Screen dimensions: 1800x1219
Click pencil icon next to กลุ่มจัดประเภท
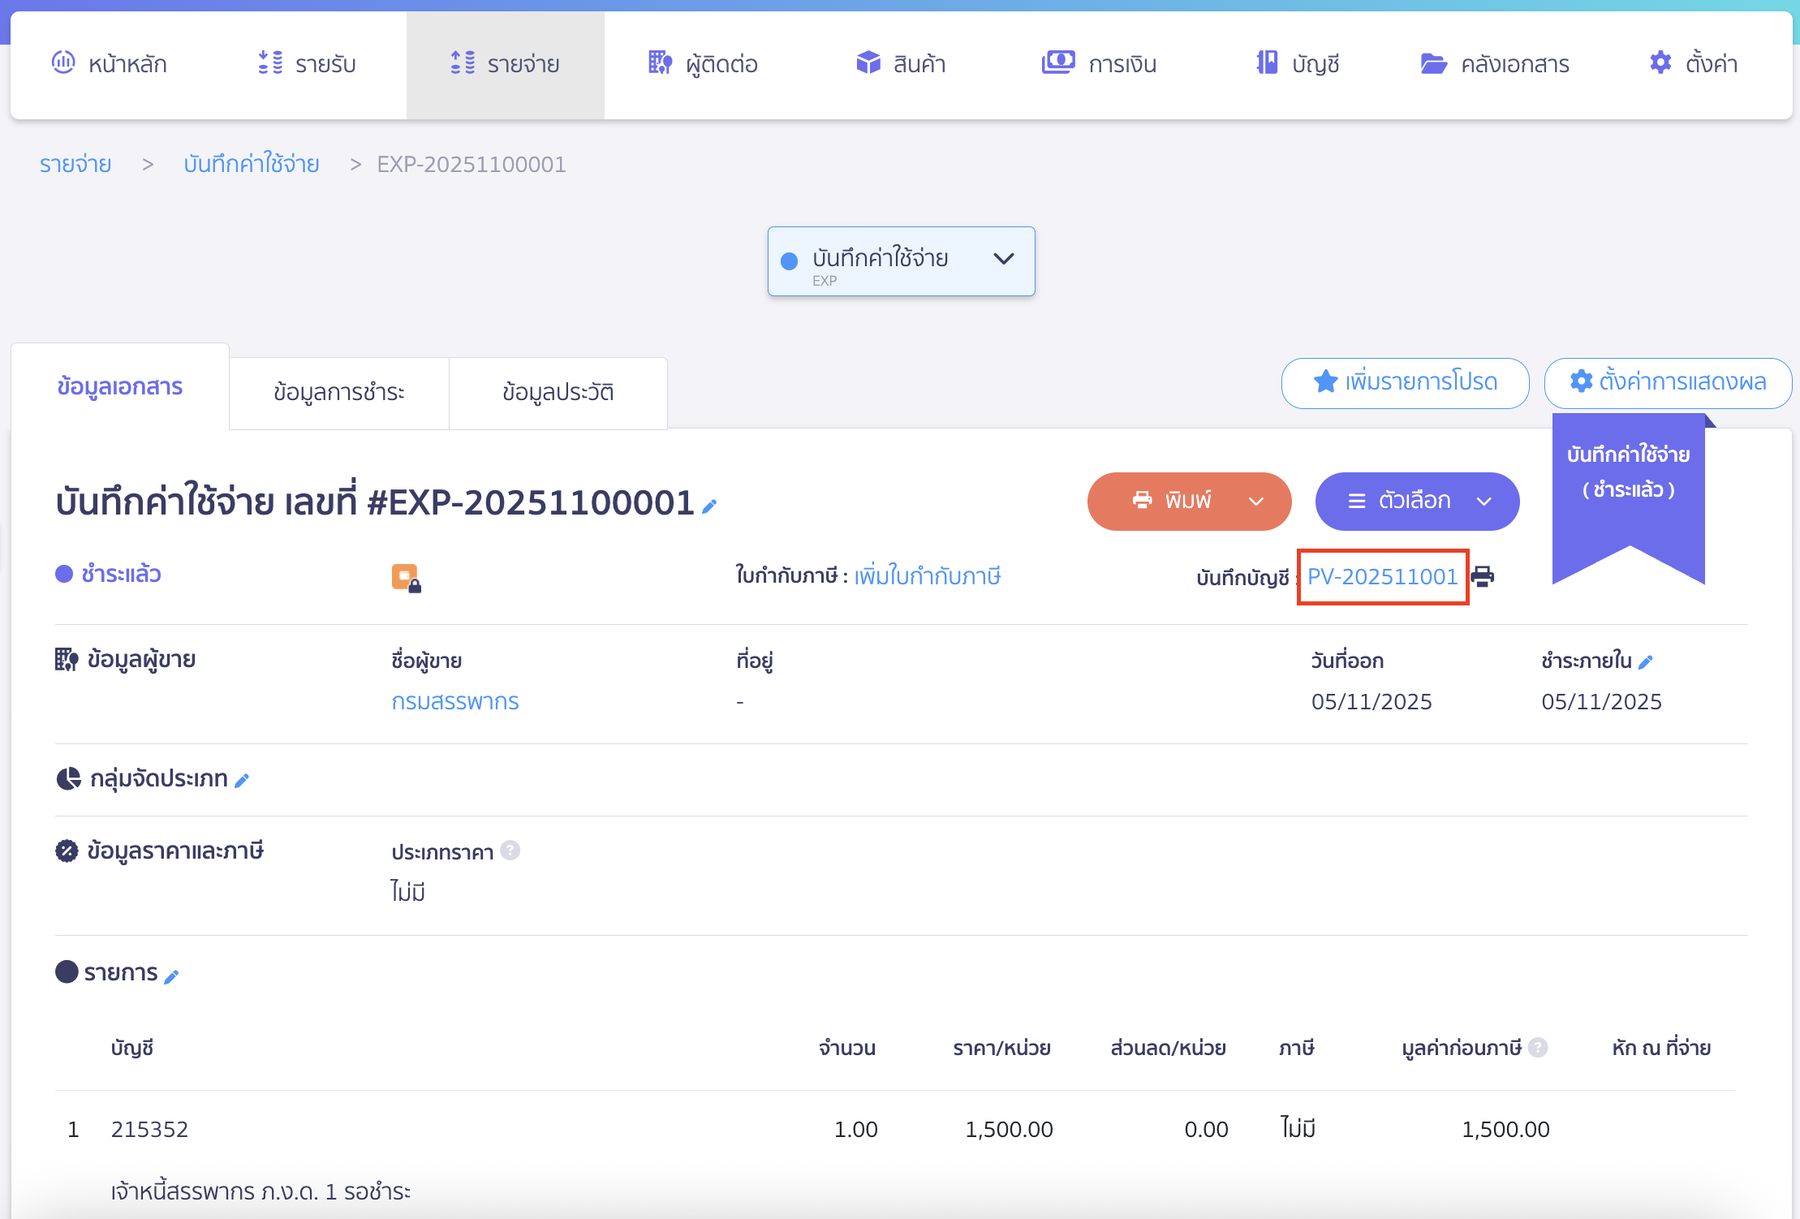(242, 778)
